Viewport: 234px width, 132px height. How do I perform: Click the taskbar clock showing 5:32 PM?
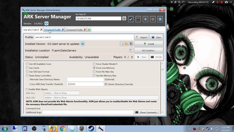pyautogui.click(x=226, y=129)
